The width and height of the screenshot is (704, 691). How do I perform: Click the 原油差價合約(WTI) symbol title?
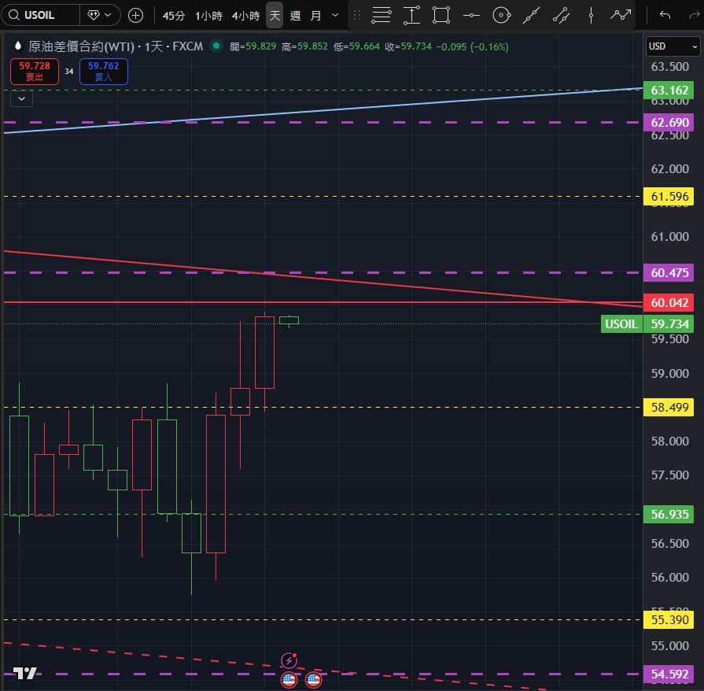(81, 46)
